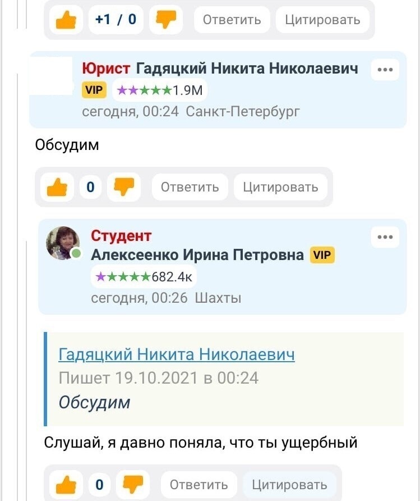Quote Алексеенко's bottom comment
The image size is (420, 501).
click(289, 484)
